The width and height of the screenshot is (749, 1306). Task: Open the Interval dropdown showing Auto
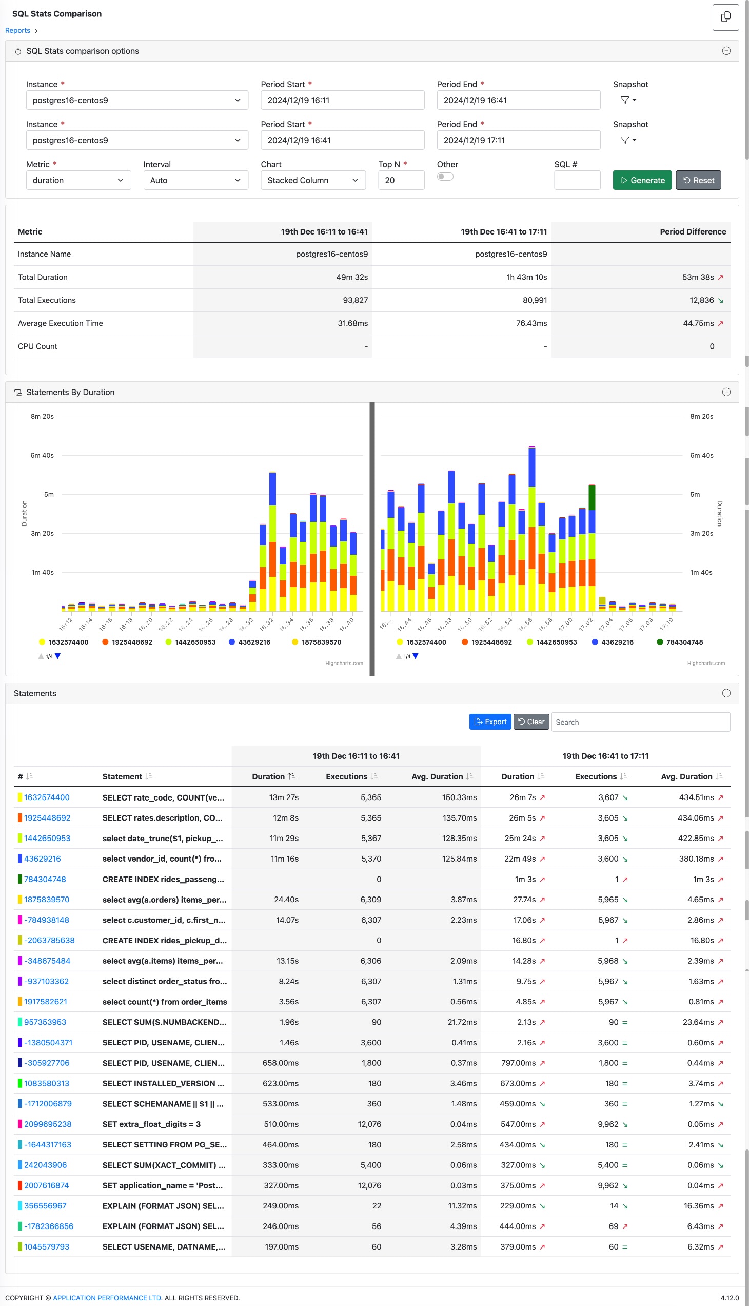click(195, 180)
